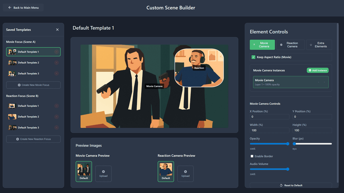Image resolution: width=344 pixels, height=193 pixels.
Task: Click the reset arrow icon on Reset to Default
Action: tap(282, 185)
